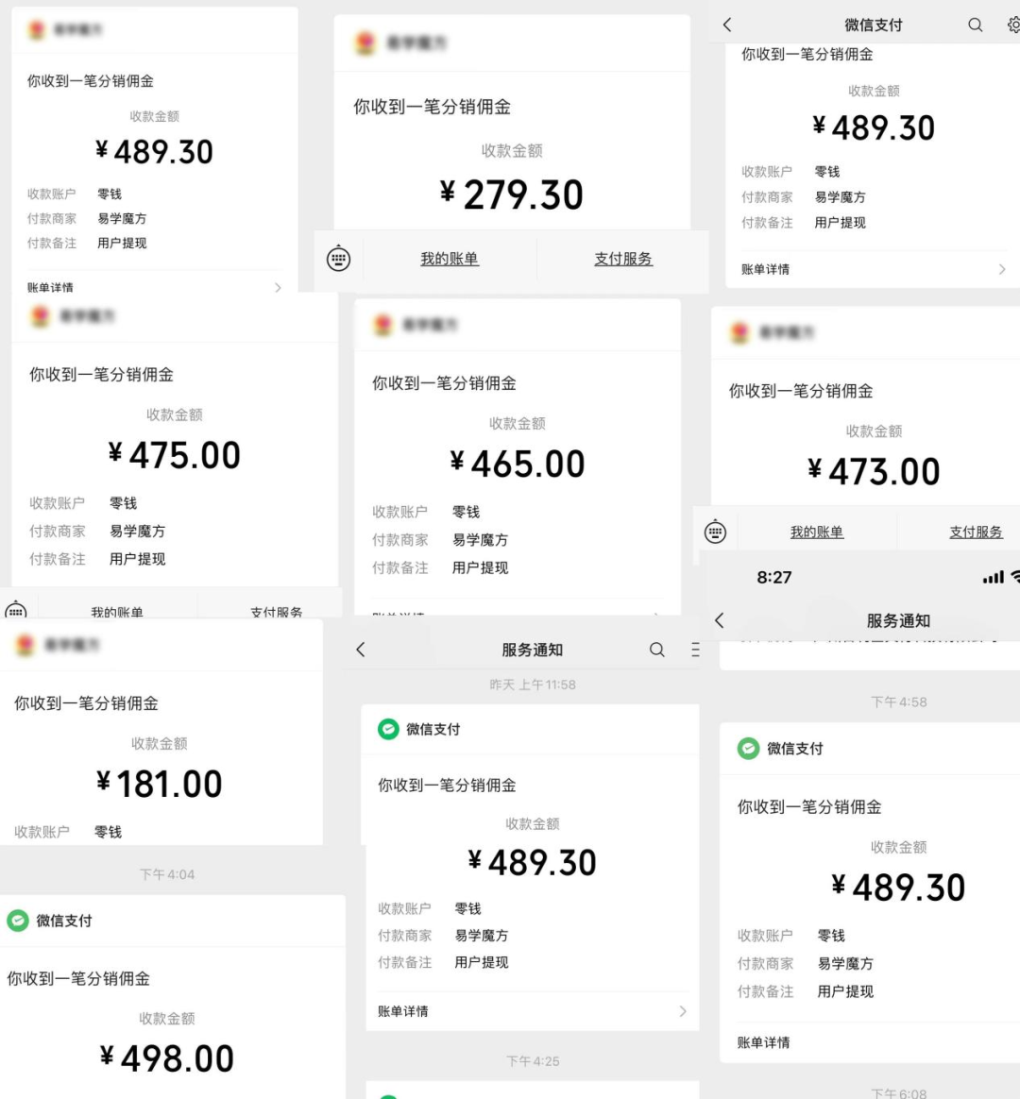Expand 账单详情 chevron on the 微信支付 header screen
This screenshot has width=1020, height=1099.
pyautogui.click(x=1002, y=270)
